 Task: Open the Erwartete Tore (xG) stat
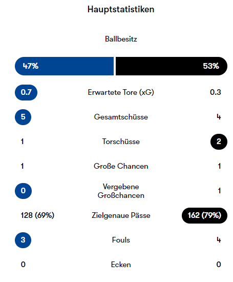tap(121, 92)
